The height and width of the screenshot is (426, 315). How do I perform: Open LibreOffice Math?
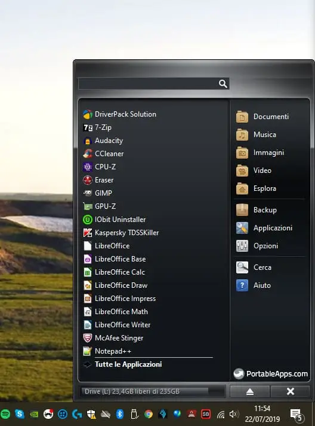point(115,312)
